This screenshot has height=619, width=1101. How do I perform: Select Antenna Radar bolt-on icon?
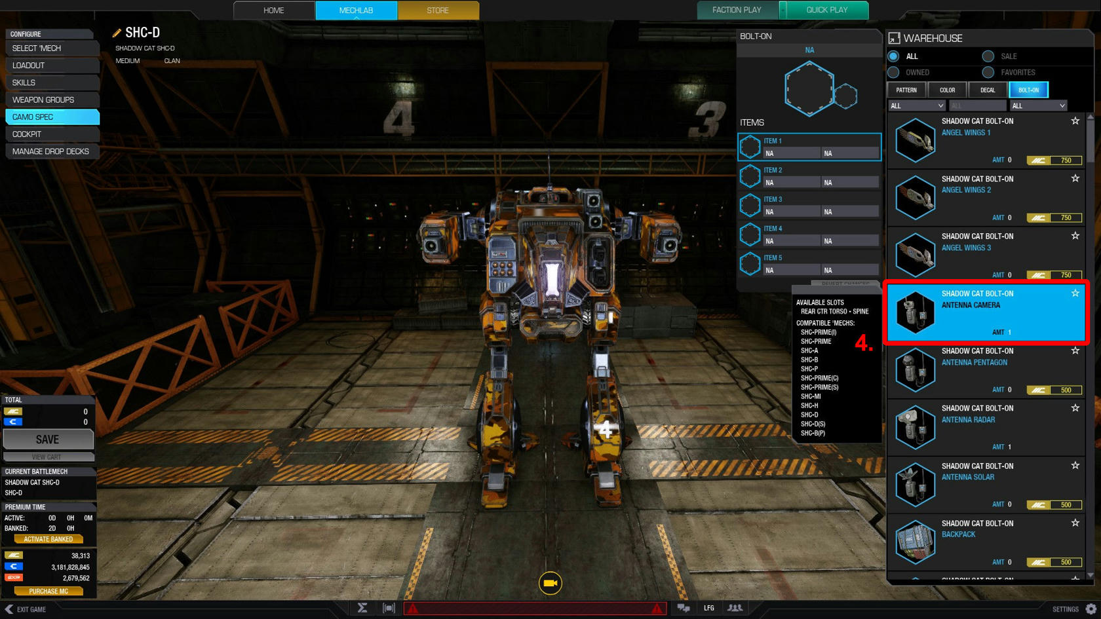coord(916,428)
